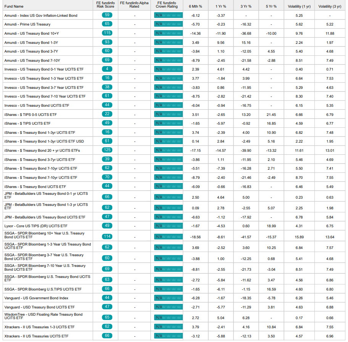Select Vanguard - US Government Bond Index
The image size is (348, 342).
pyautogui.click(x=36, y=298)
